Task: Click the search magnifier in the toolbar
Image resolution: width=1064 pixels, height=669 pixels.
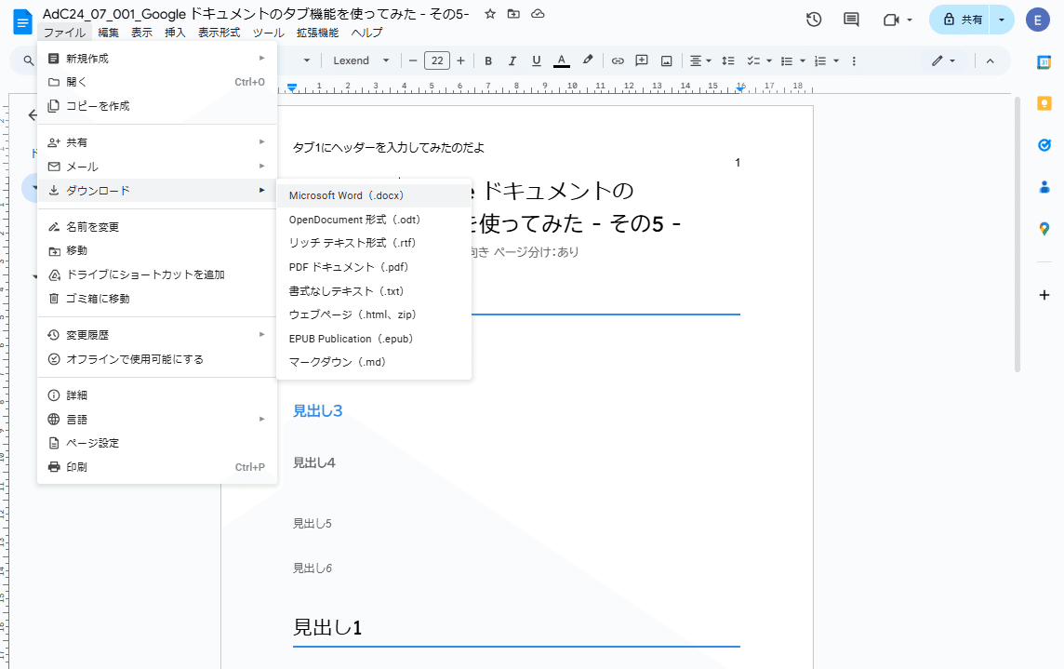Action: pos(29,61)
